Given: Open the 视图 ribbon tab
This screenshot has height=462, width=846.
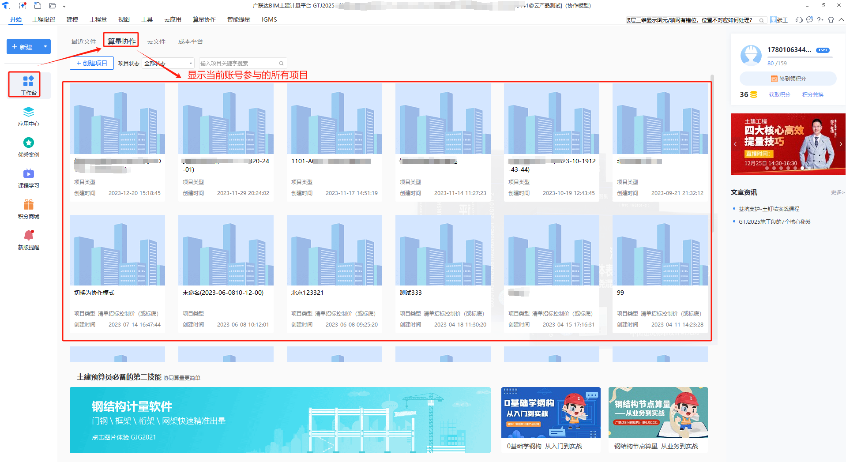Looking at the screenshot, I should [x=124, y=19].
